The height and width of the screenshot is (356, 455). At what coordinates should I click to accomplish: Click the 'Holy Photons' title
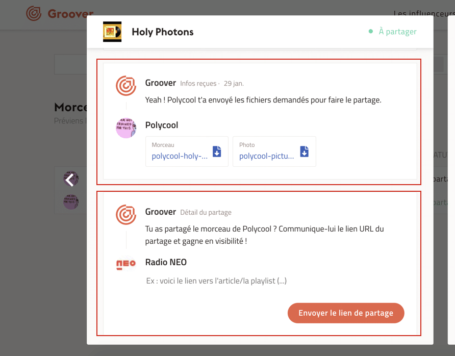coord(163,32)
